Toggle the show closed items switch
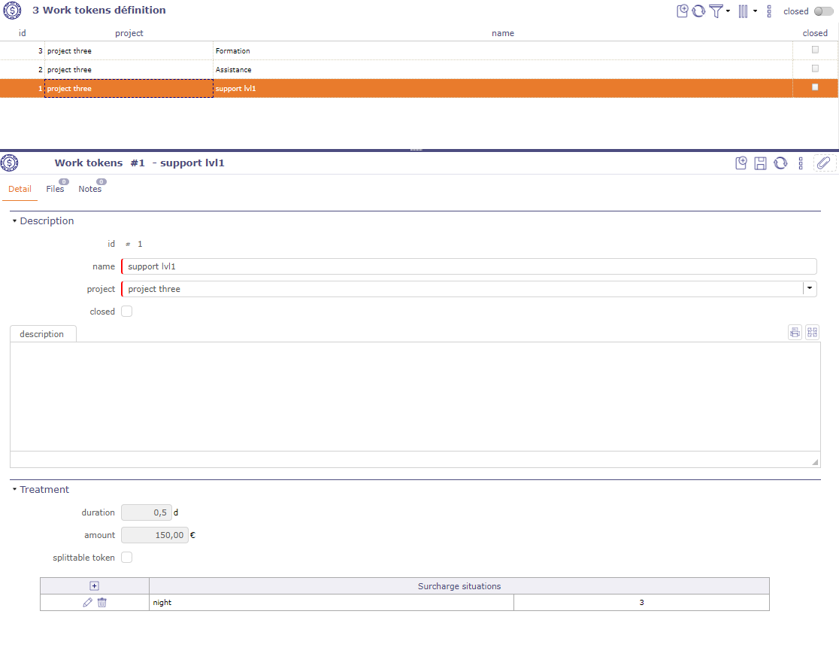This screenshot has height=672, width=839. [x=823, y=11]
